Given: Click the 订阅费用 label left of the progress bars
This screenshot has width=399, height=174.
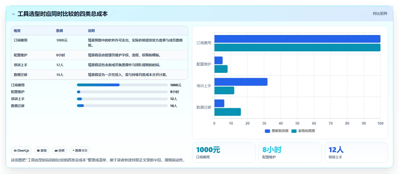Looking at the screenshot, I should pyautogui.click(x=18, y=85).
